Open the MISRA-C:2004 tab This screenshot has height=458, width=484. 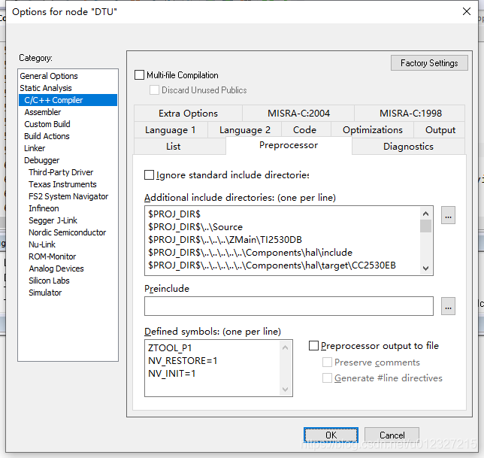298,114
